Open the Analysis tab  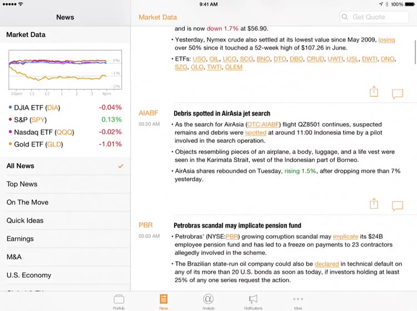209,302
